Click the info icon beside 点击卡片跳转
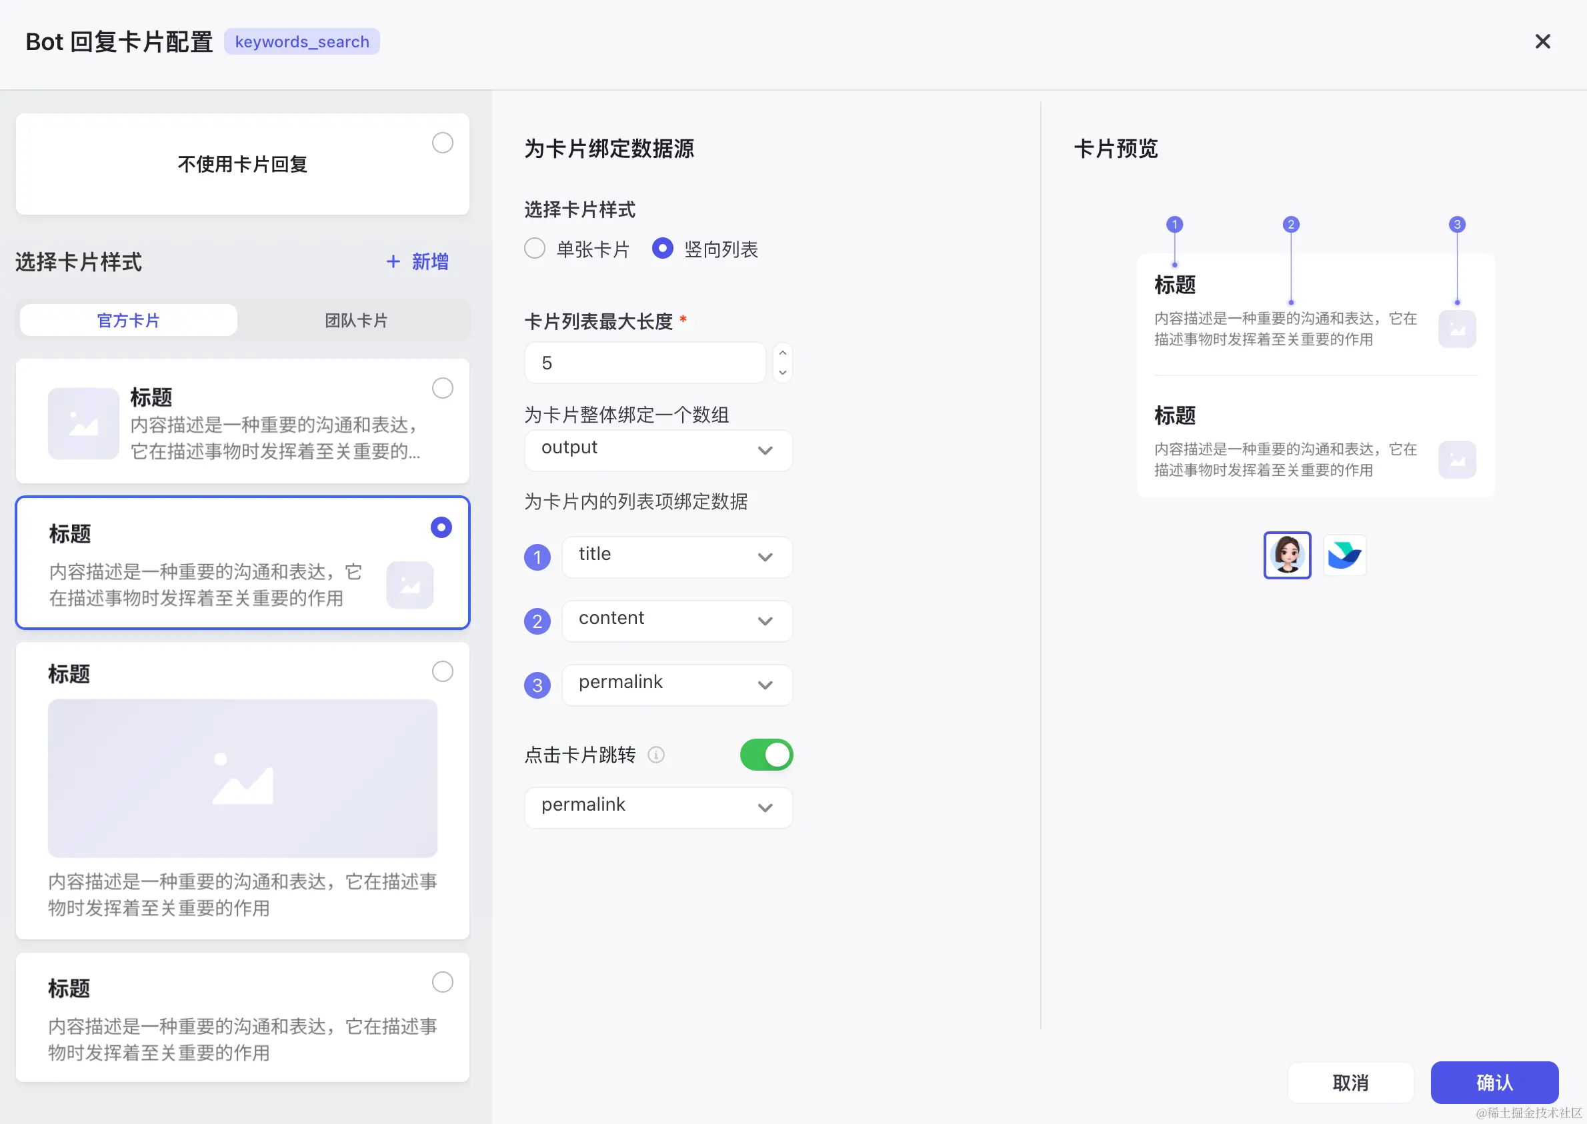 [655, 755]
